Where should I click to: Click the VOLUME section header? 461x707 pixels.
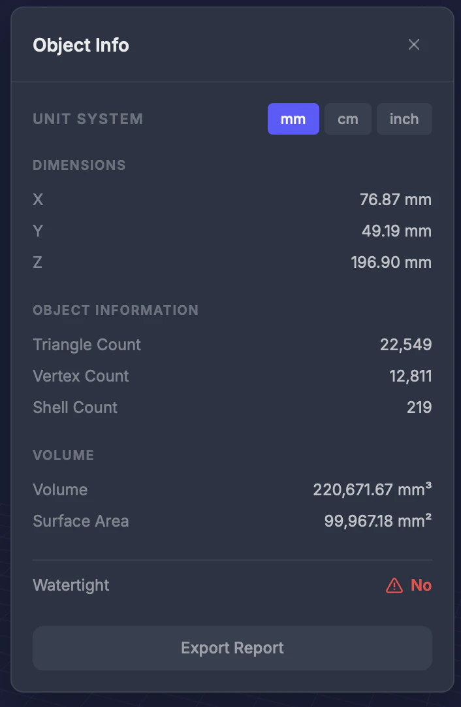click(63, 455)
